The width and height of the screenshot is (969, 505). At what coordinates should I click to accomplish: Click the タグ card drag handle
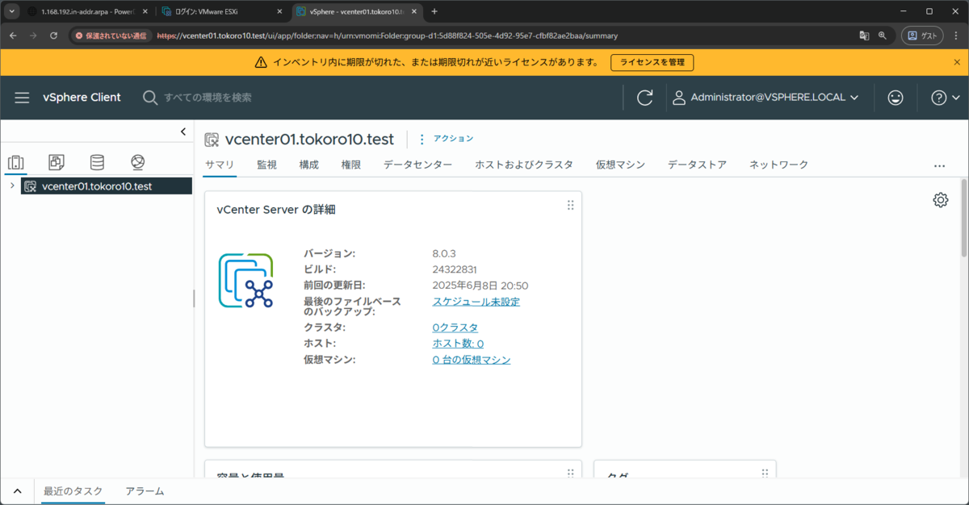point(765,474)
